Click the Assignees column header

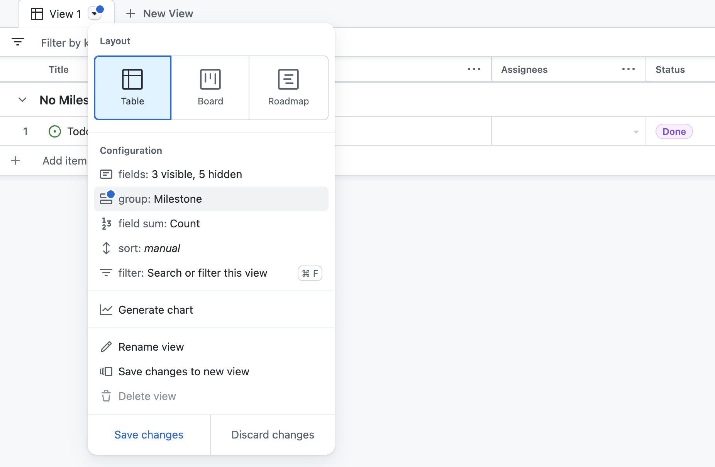tap(524, 69)
